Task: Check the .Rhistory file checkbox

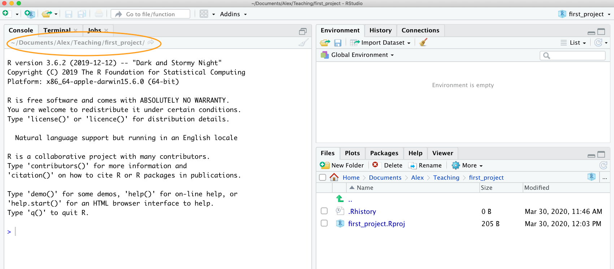Action: tap(324, 211)
